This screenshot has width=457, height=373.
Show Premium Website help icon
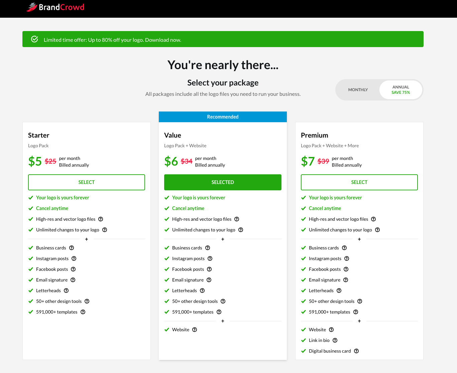(x=331, y=330)
